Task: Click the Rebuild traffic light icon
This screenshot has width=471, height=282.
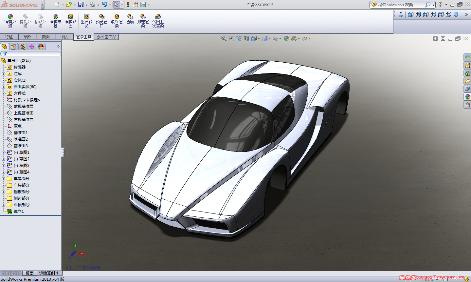Action: pos(128,5)
